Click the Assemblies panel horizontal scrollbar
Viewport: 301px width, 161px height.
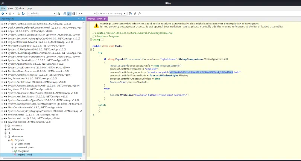coord(37,158)
